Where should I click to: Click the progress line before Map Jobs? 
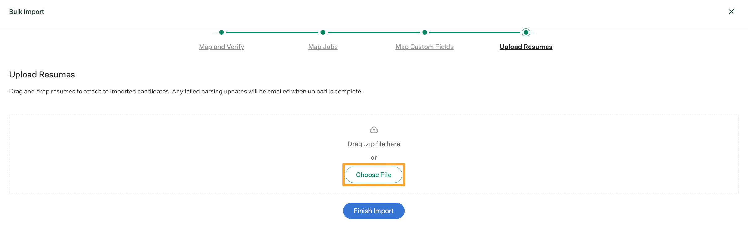pos(272,32)
